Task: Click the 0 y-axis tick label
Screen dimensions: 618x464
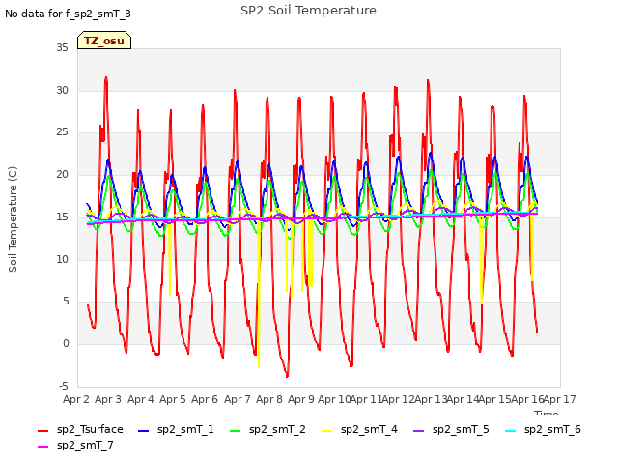Action: pyautogui.click(x=66, y=344)
